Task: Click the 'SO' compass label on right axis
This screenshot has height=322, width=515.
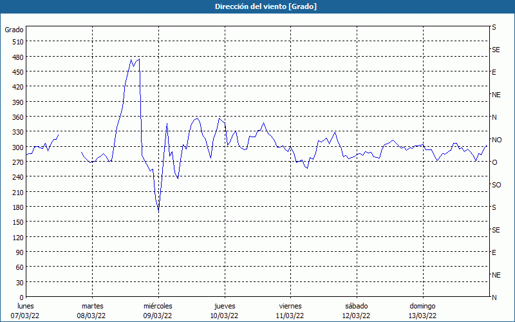Action: (496, 185)
